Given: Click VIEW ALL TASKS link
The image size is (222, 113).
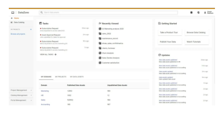Looking at the screenshot, I should (47, 54).
